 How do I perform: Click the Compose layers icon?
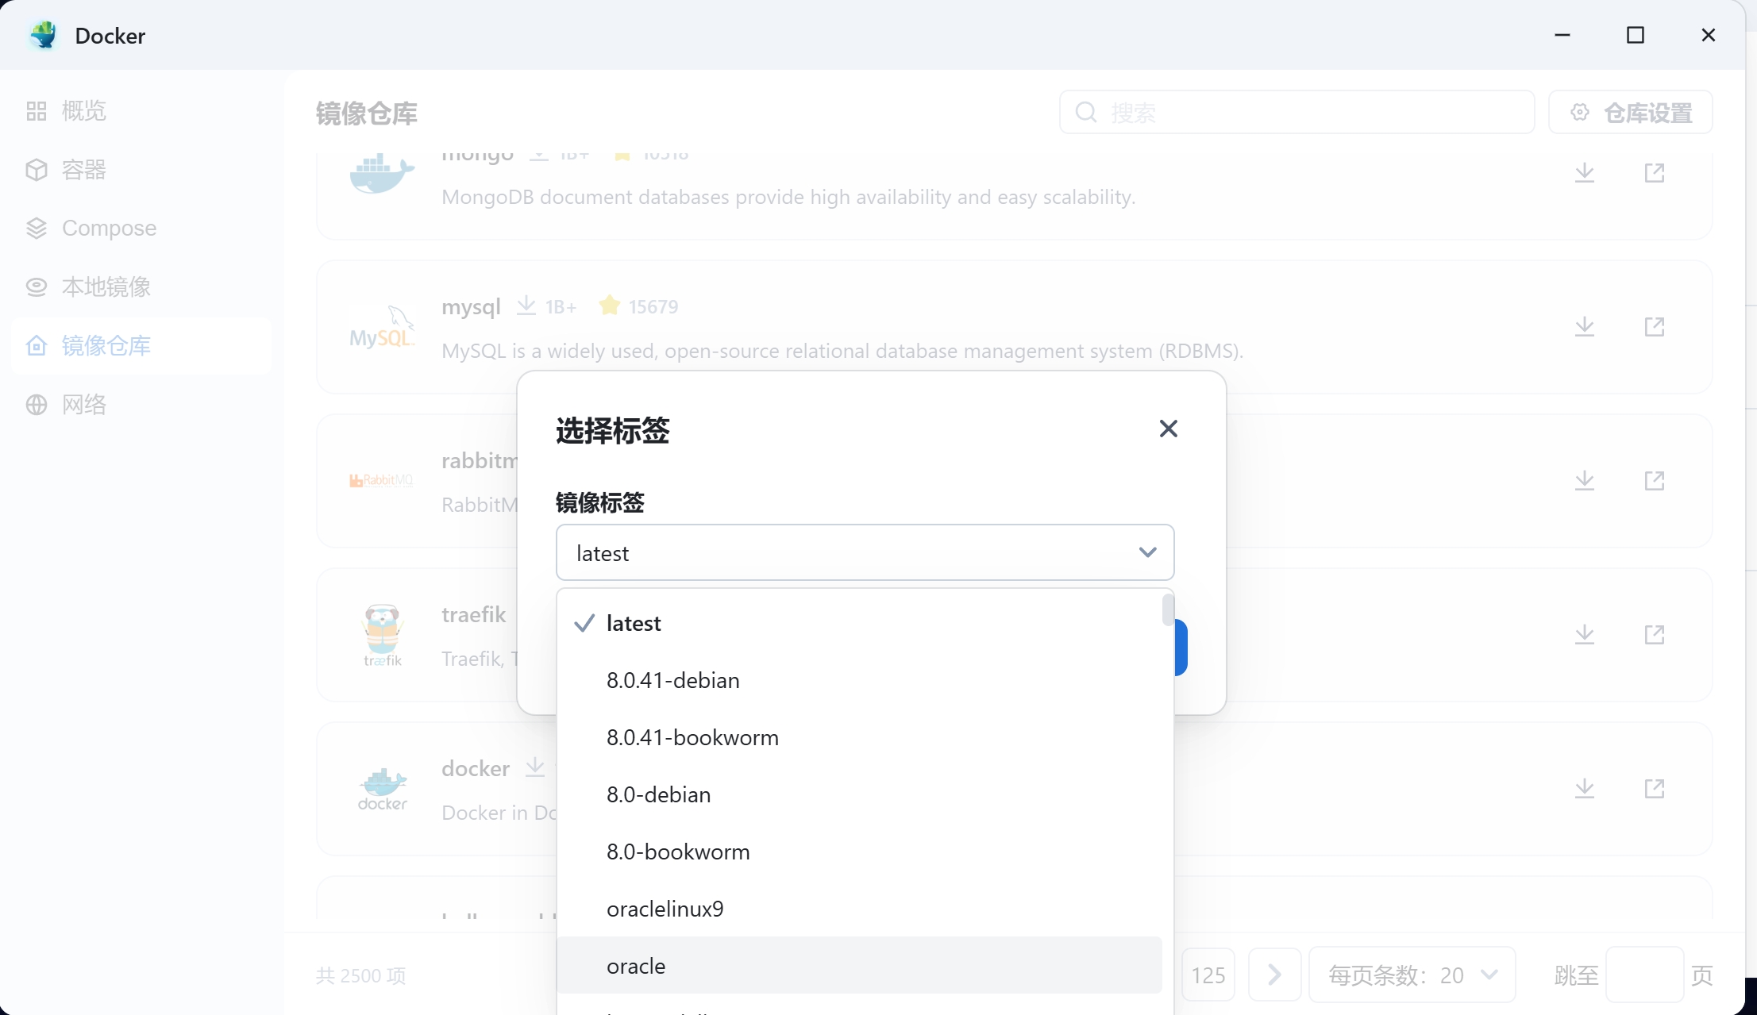(x=37, y=229)
